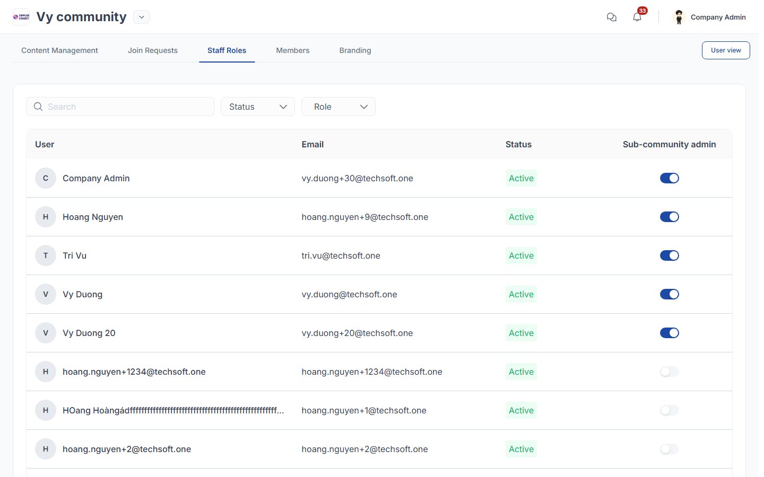The height and width of the screenshot is (477, 764).
Task: Disable sub-community admin for Vy Duong 20
Action: tap(670, 333)
